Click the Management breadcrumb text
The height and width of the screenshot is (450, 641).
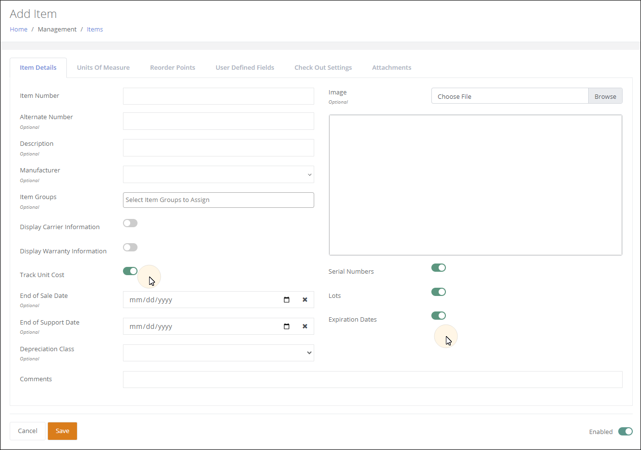(x=57, y=29)
